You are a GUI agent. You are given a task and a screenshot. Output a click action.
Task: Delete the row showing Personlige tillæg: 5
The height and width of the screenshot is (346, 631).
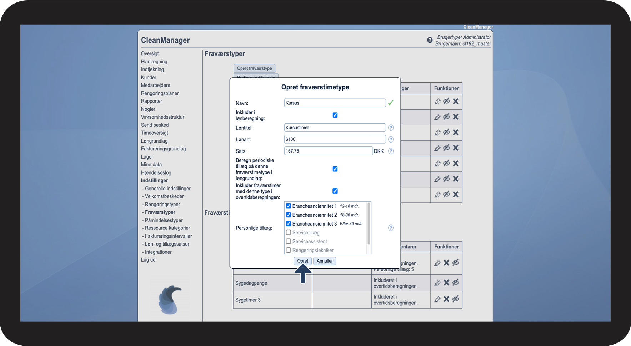446,263
